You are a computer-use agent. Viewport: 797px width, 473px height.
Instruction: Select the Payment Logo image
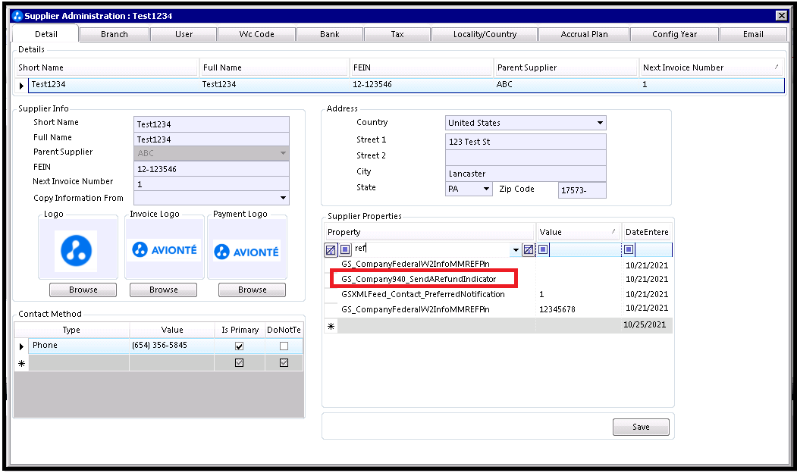pos(246,252)
